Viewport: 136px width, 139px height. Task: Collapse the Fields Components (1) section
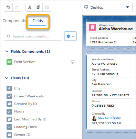click(x=7, y=52)
